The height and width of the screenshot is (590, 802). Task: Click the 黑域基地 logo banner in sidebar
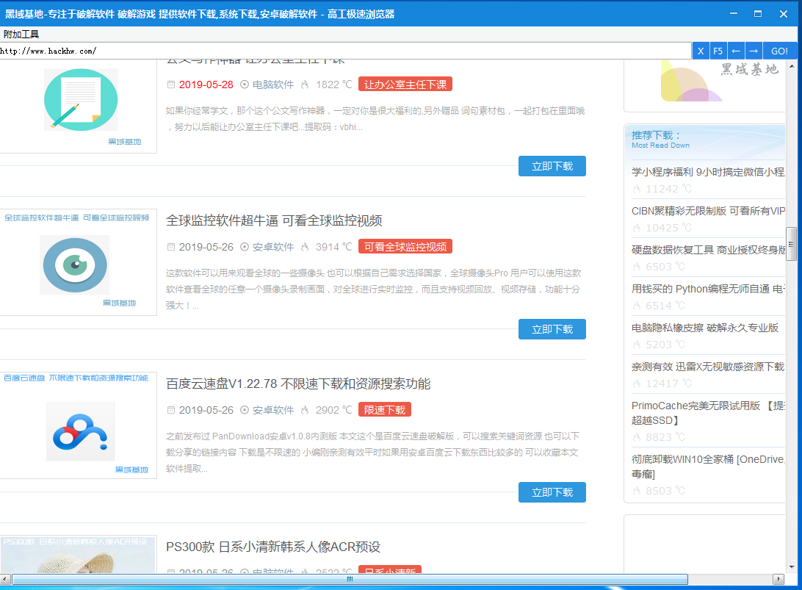[x=720, y=82]
